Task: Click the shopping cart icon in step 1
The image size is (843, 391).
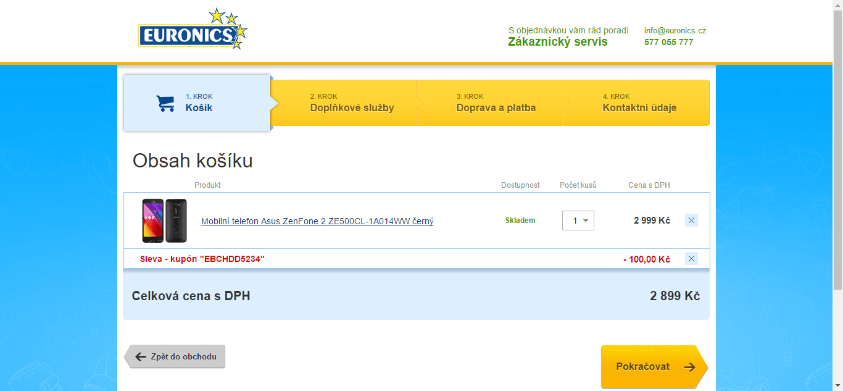Action: [x=165, y=103]
